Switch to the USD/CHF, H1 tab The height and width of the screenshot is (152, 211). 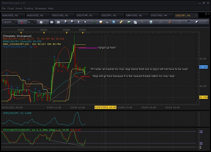(x=87, y=16)
